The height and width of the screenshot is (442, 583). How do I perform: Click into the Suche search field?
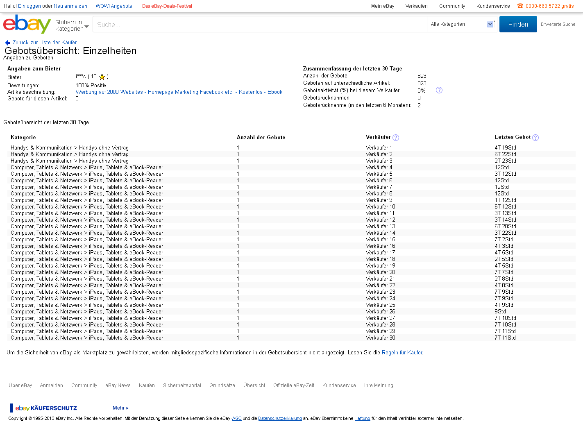(260, 25)
